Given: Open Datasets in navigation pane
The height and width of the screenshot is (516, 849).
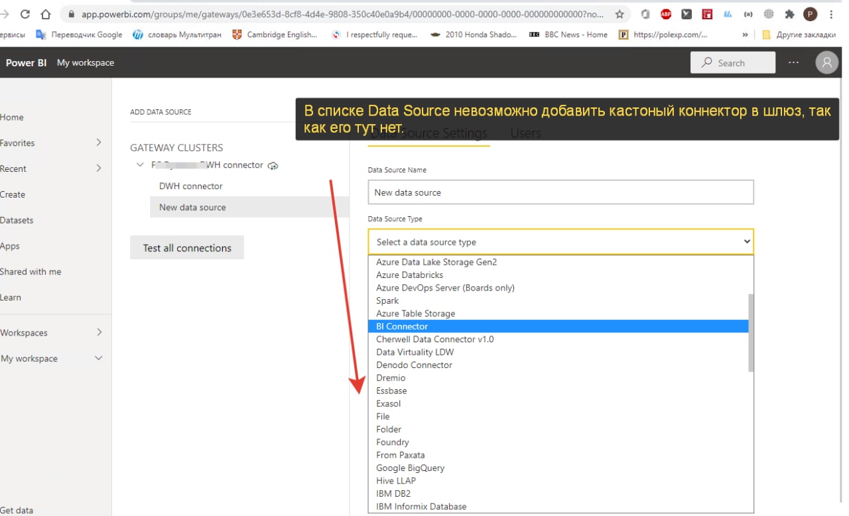Looking at the screenshot, I should pyautogui.click(x=17, y=220).
